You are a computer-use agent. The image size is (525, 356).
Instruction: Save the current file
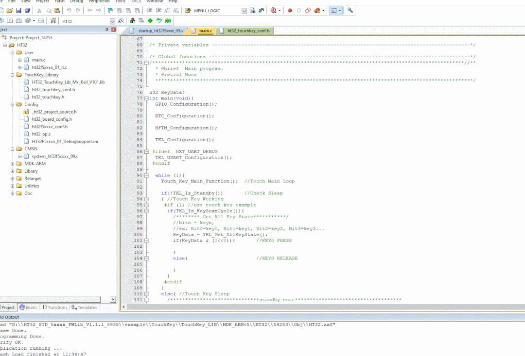point(19,11)
